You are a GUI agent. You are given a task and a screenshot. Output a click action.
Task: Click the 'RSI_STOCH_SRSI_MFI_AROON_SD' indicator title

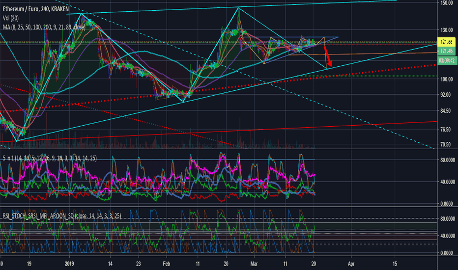pyautogui.click(x=62, y=216)
